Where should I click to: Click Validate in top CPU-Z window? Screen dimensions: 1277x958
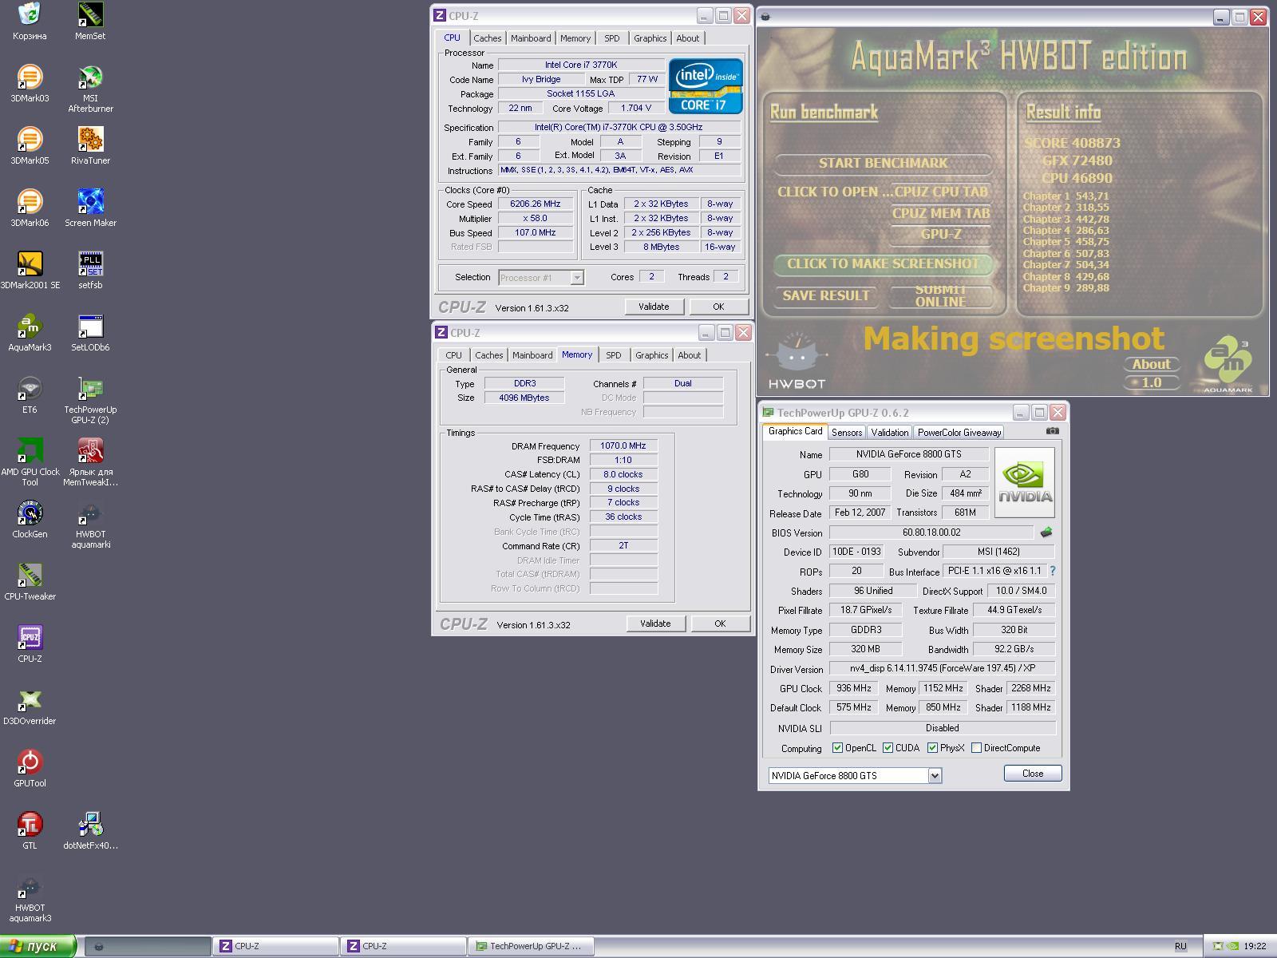pos(654,307)
